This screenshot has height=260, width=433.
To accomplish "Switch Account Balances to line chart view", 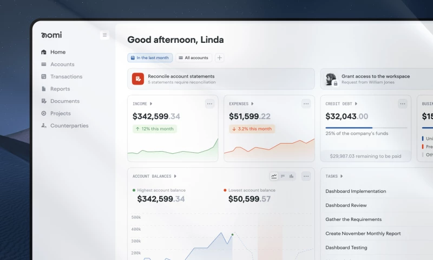I will [x=274, y=176].
